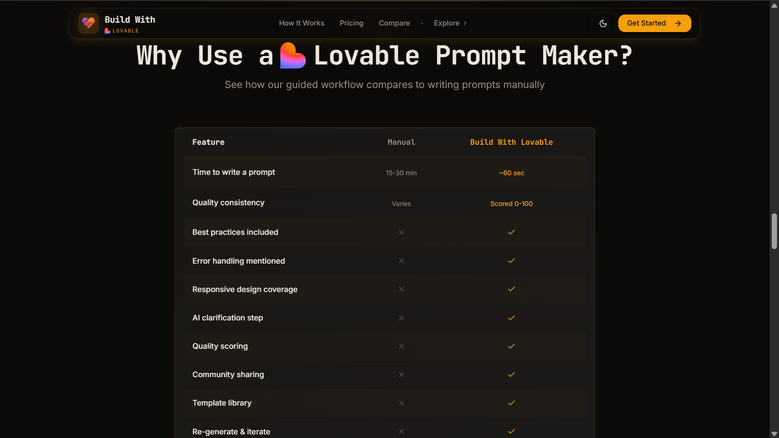Click the Build With Lovable logo icon
The height and width of the screenshot is (438, 779).
[88, 23]
